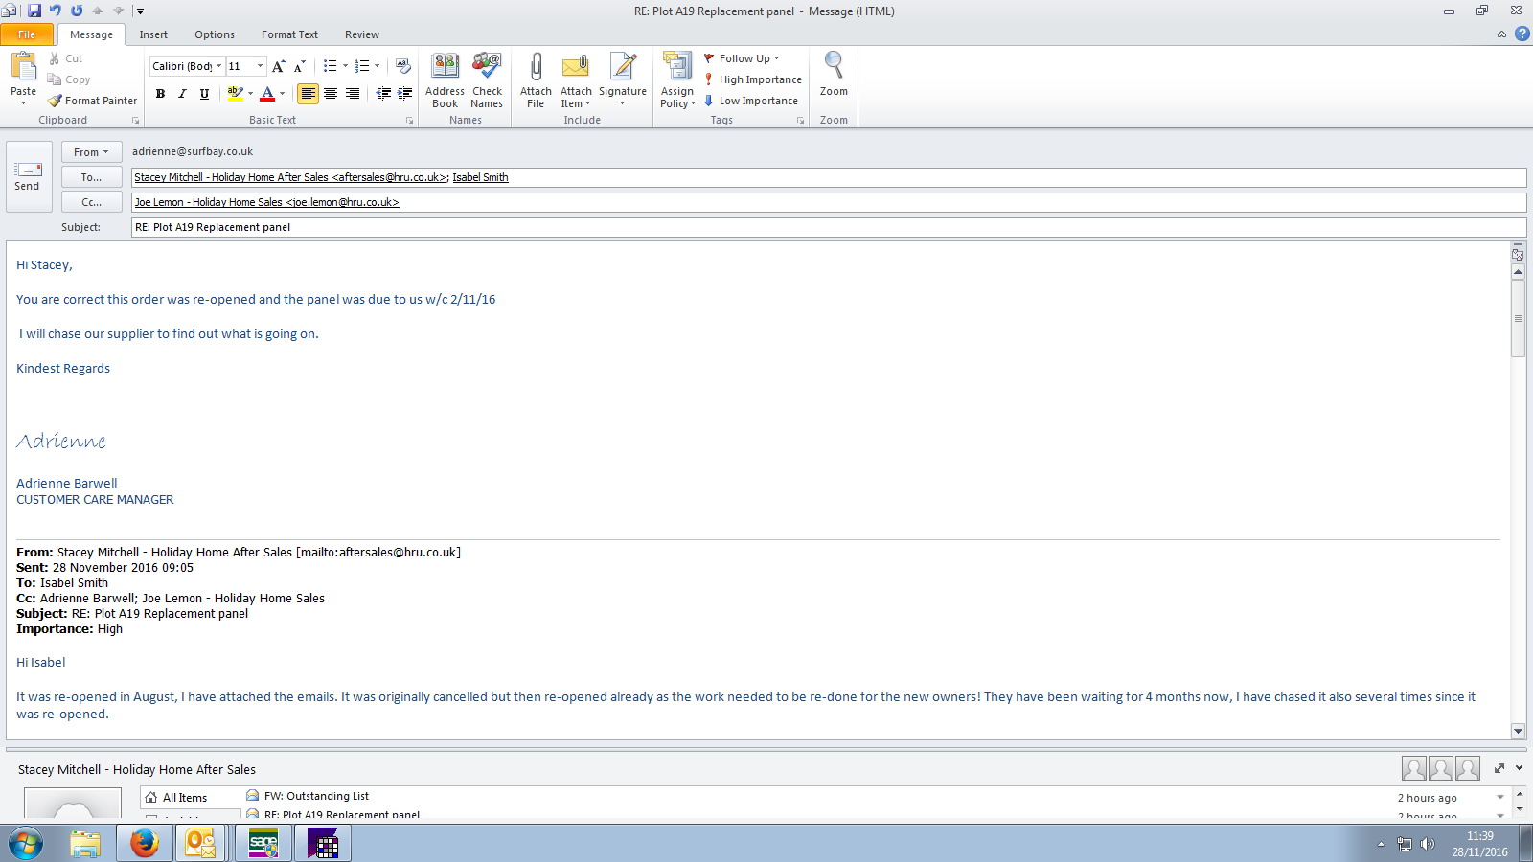Switch to the Format Text tab

click(289, 34)
